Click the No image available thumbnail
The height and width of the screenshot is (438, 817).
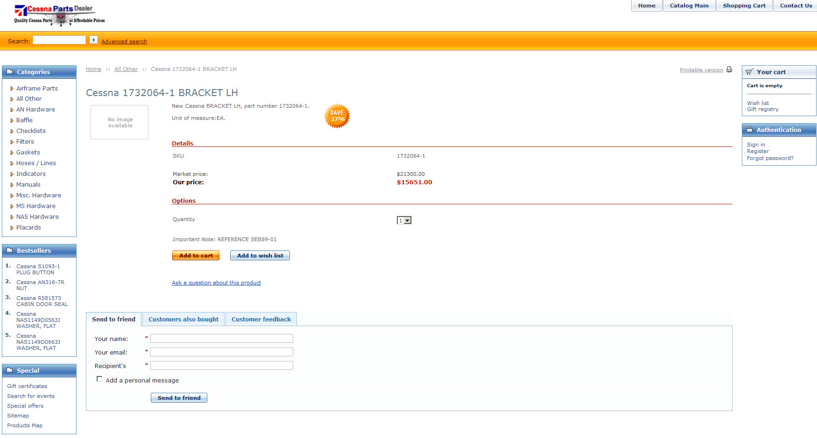pyautogui.click(x=120, y=122)
